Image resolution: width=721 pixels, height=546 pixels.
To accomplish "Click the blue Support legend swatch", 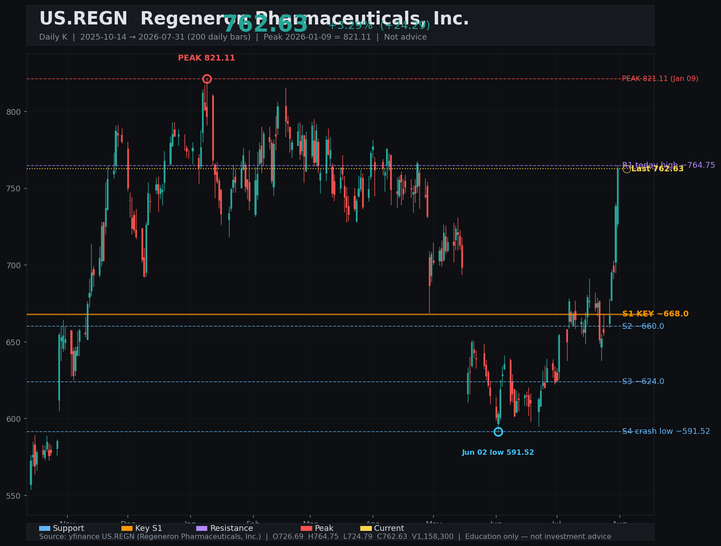I will tap(44, 529).
